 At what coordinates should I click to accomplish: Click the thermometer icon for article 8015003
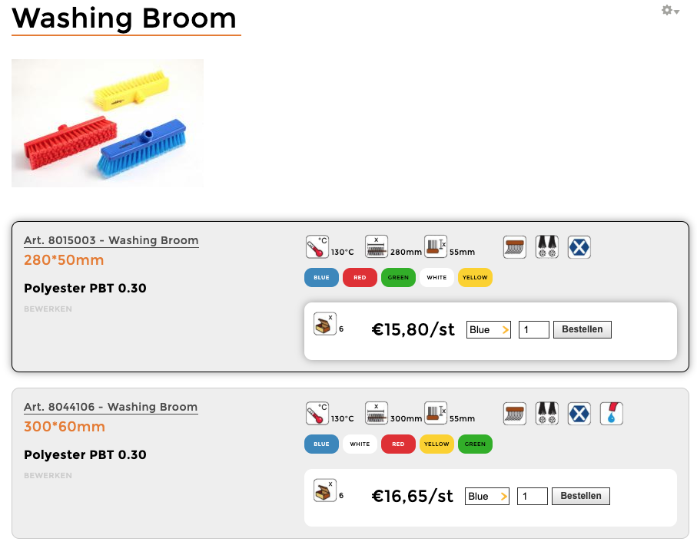coord(317,247)
